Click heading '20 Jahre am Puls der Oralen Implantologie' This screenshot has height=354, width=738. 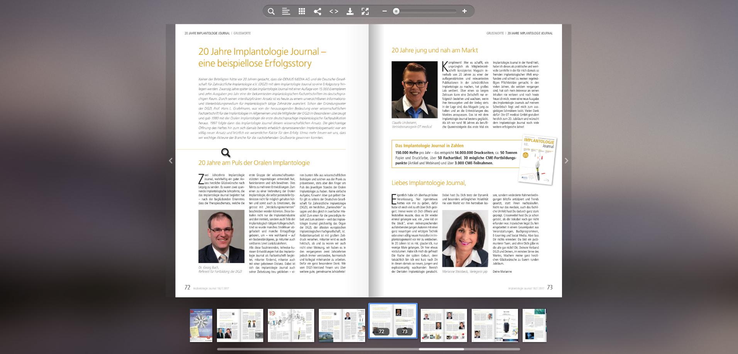click(254, 163)
